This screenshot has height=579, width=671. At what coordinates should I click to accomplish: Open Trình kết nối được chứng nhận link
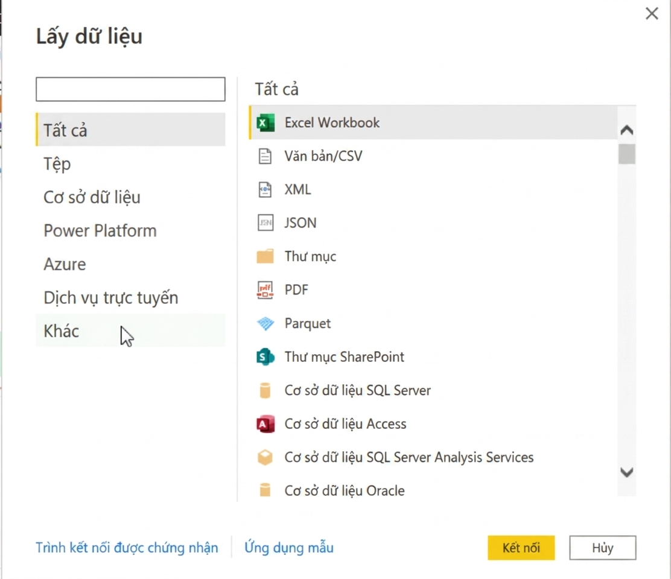click(127, 548)
